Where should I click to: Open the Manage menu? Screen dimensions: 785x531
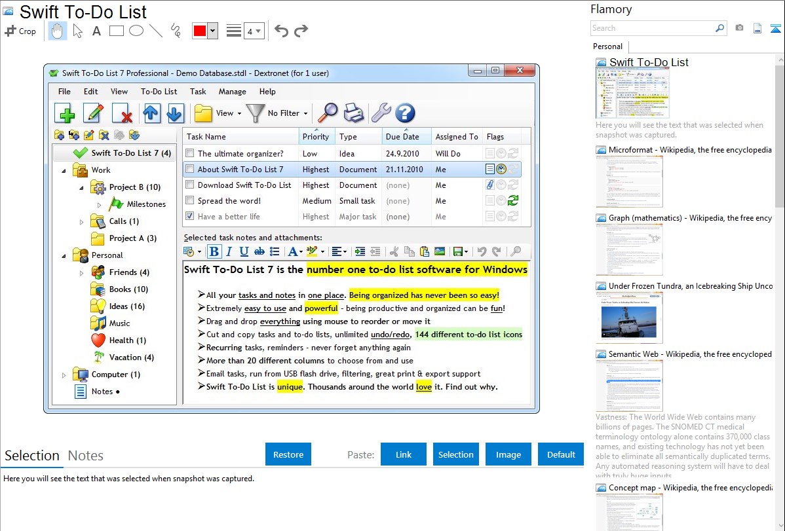(233, 92)
